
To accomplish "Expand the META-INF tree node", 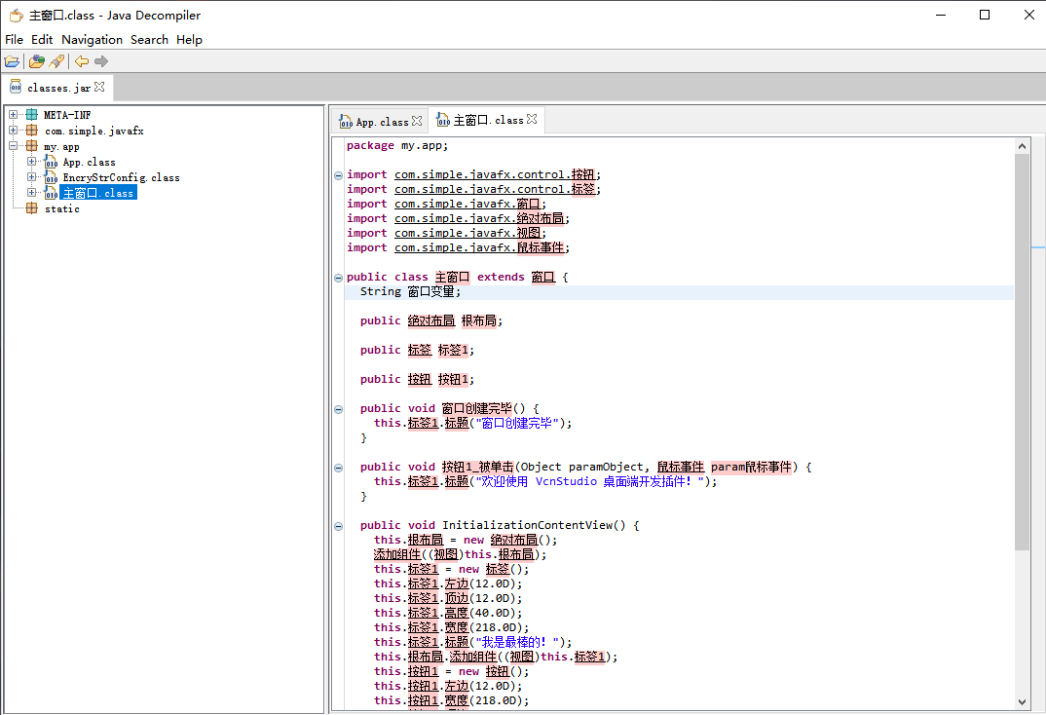I will (x=14, y=115).
